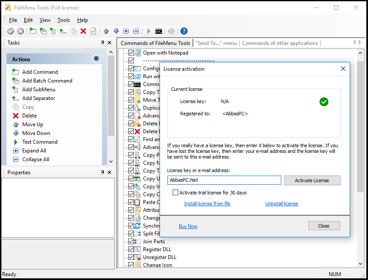Click the grey X Cancel toolbar icon
Image resolution: width=368 pixels, height=280 pixels.
[20, 31]
